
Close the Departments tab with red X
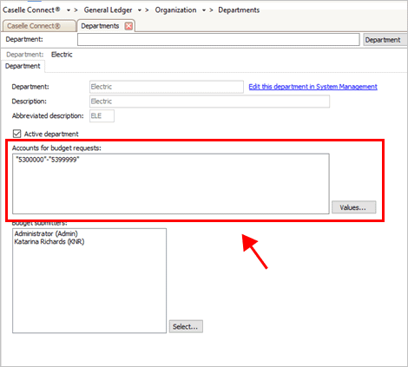pyautogui.click(x=128, y=26)
